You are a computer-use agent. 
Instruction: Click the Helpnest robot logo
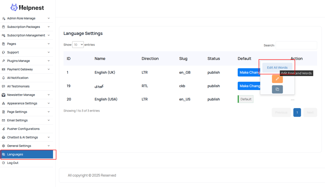(x=14, y=7)
